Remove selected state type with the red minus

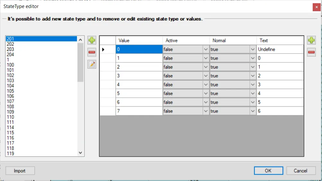pyautogui.click(x=92, y=52)
